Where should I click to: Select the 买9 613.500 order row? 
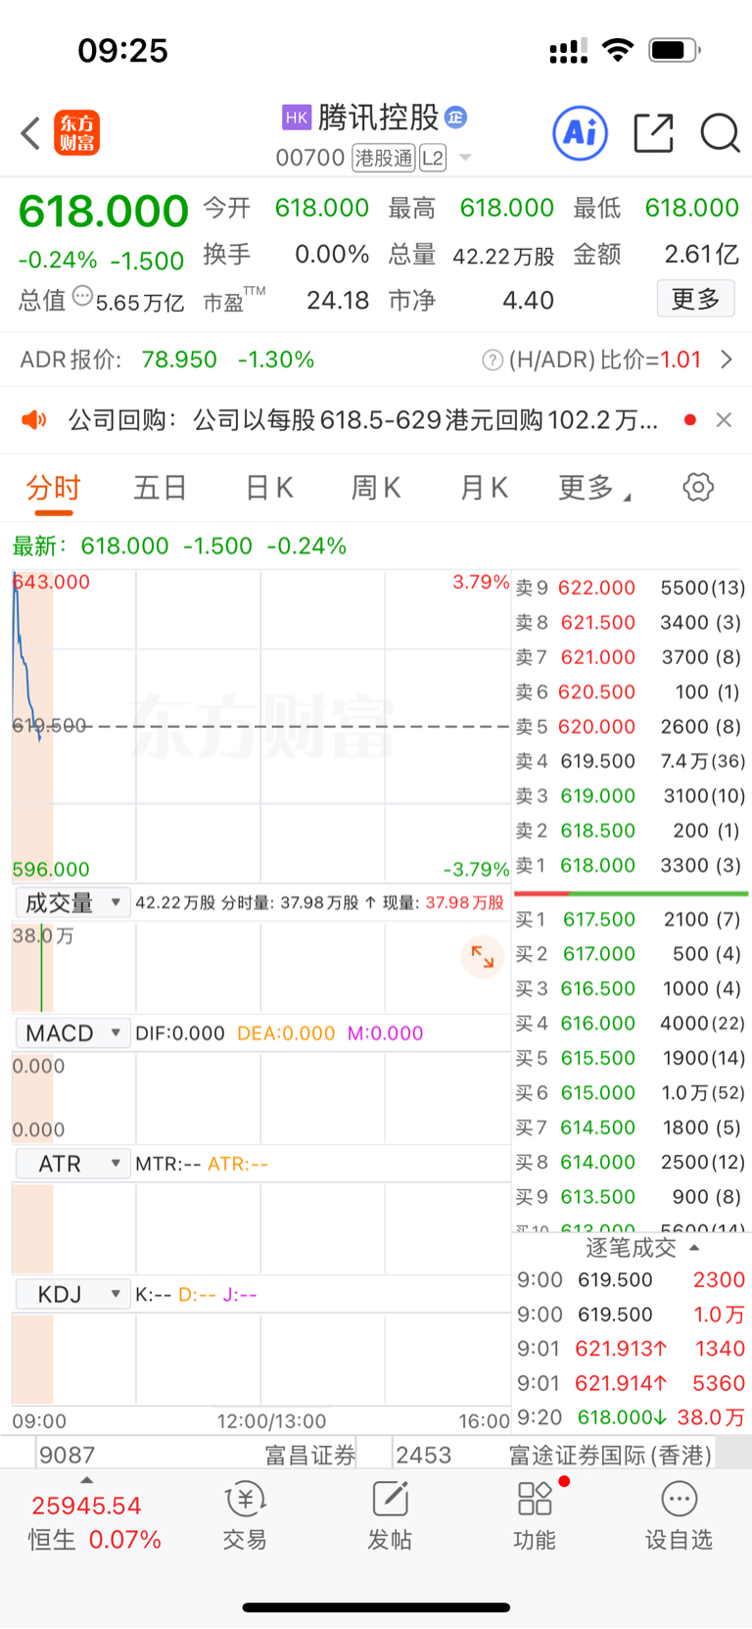coord(631,1197)
